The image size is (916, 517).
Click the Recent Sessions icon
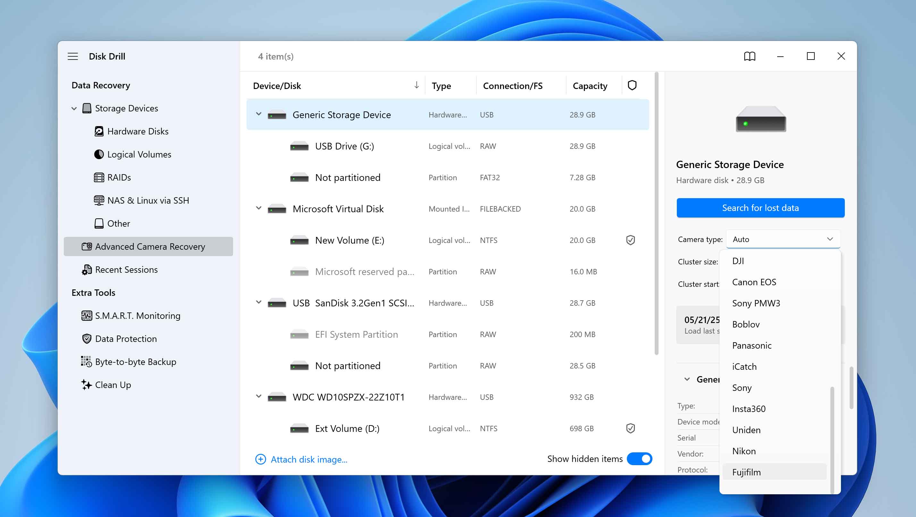(x=87, y=270)
